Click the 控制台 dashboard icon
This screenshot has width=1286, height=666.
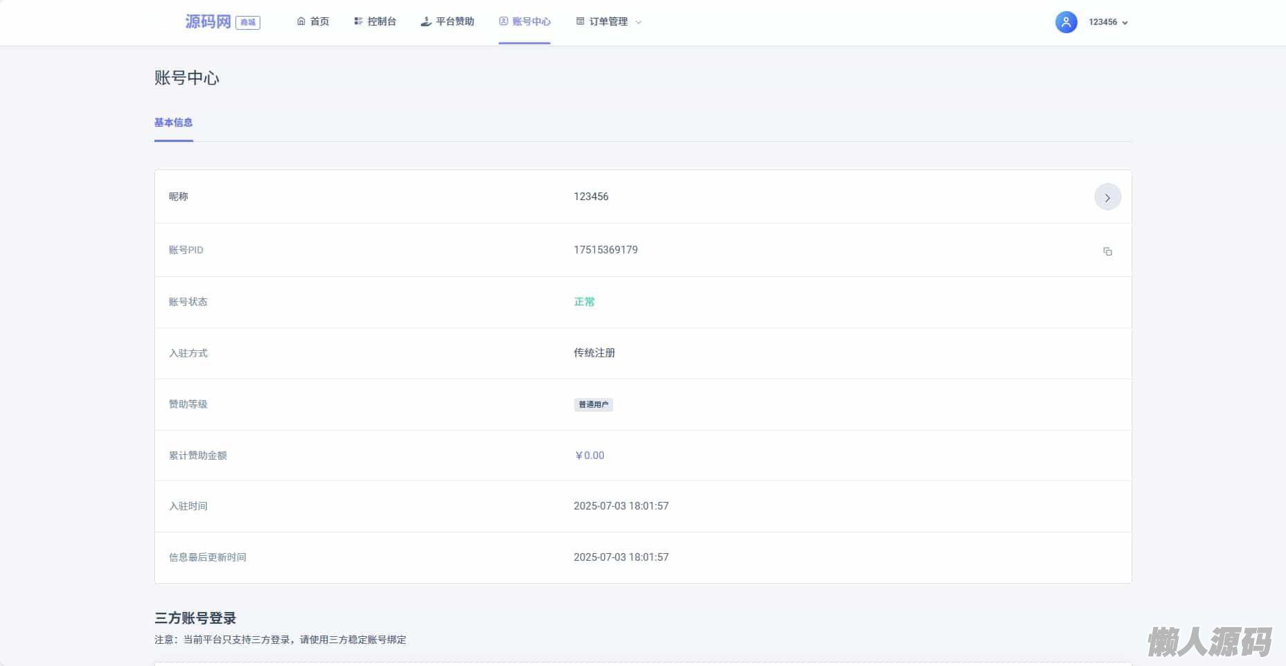[x=358, y=21]
